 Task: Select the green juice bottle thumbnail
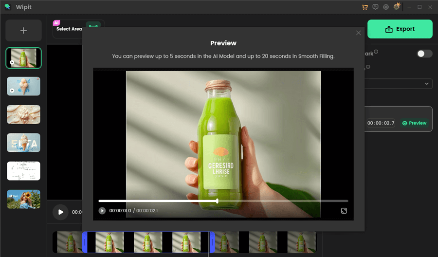(23, 58)
